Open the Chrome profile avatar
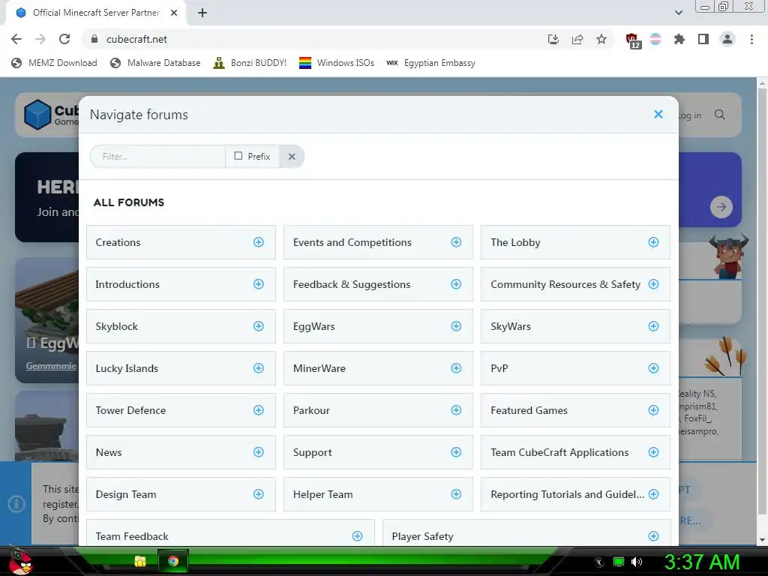The image size is (768, 576). [x=727, y=39]
